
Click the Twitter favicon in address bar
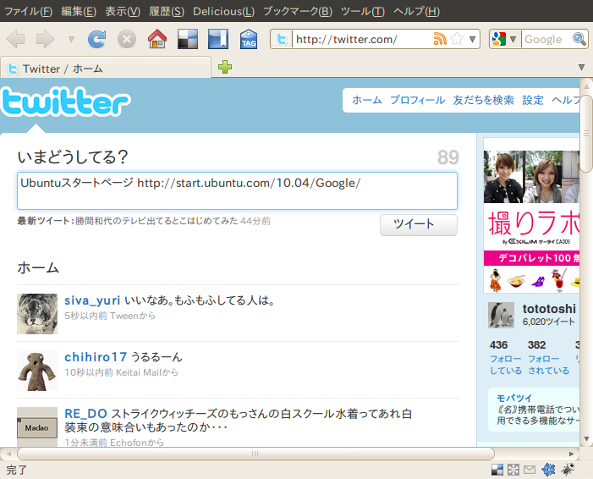[282, 39]
